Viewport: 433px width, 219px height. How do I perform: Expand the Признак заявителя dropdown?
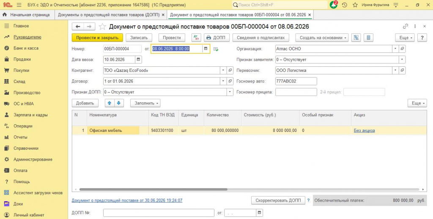pyautogui.click(x=402, y=59)
